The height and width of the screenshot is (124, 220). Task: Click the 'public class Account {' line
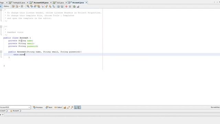pyautogui.click(x=17, y=38)
